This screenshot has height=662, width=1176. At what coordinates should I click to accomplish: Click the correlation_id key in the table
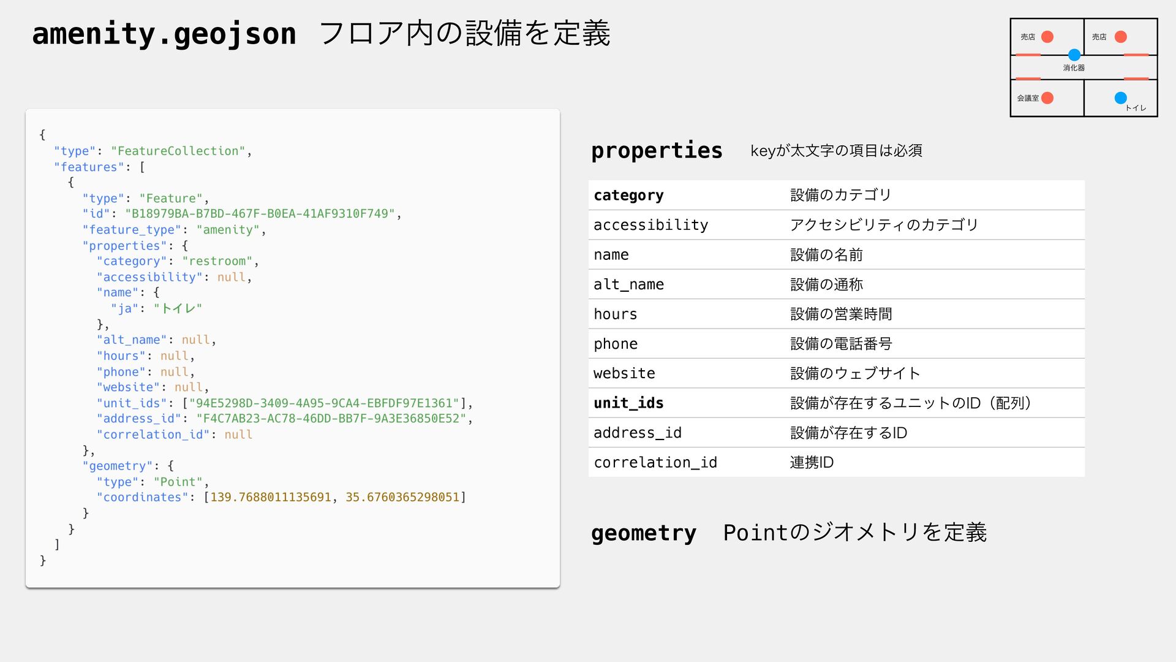655,462
